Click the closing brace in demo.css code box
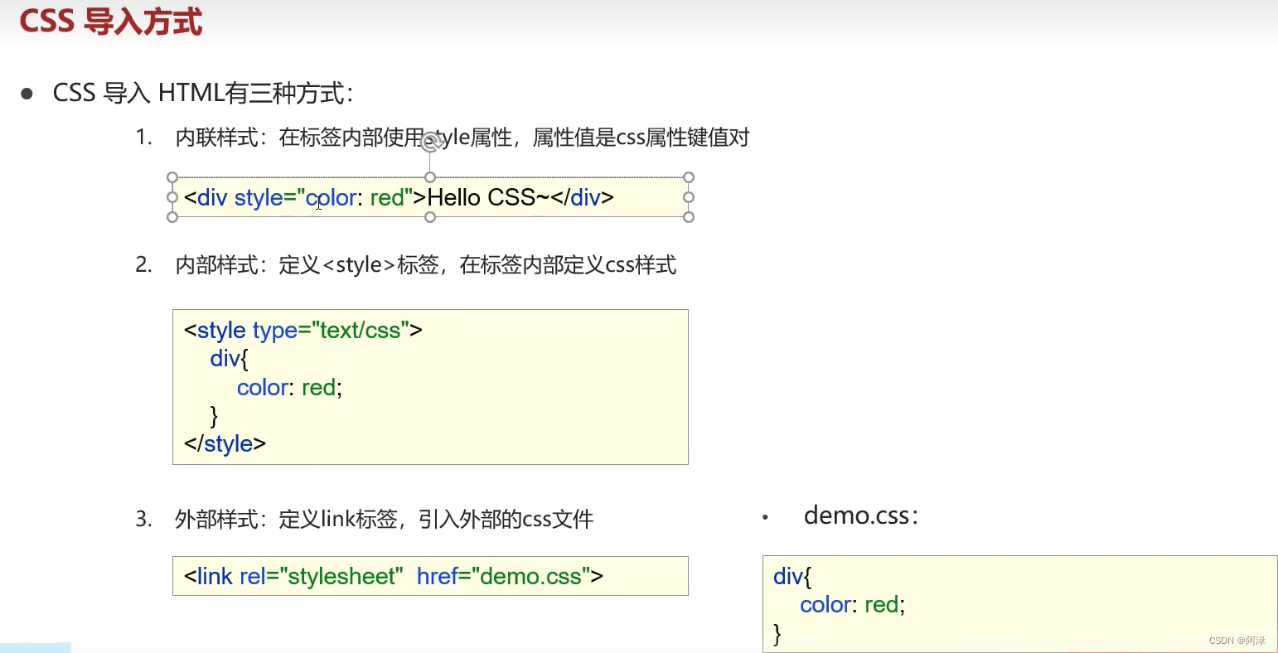The width and height of the screenshot is (1278, 653). [x=777, y=634]
